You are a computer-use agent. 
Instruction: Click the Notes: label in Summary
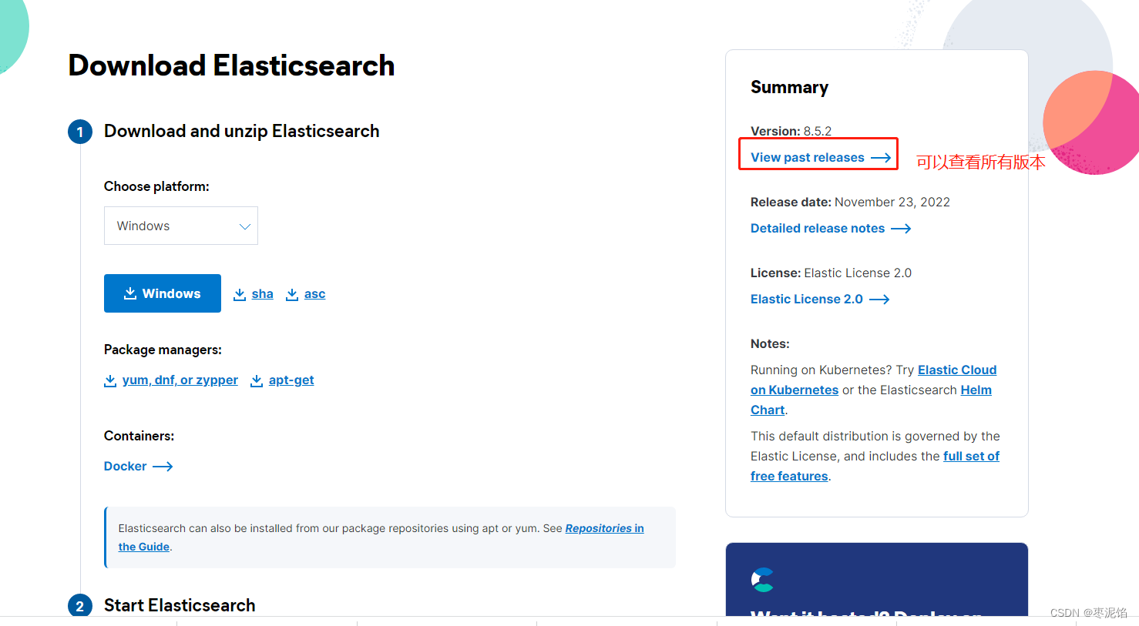click(770, 344)
